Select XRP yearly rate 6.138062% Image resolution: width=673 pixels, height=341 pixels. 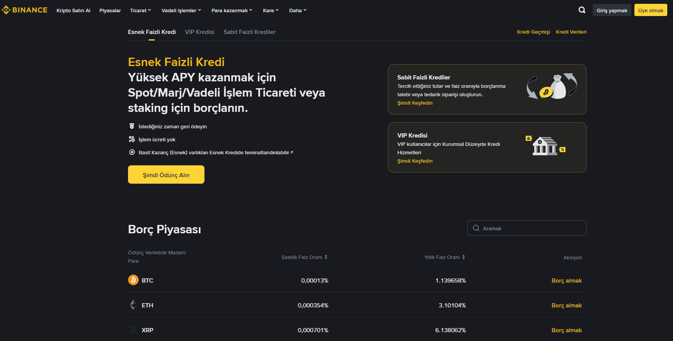(x=451, y=330)
